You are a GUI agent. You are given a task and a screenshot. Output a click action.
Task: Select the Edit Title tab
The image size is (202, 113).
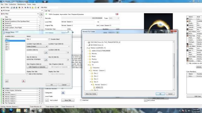(48, 11)
